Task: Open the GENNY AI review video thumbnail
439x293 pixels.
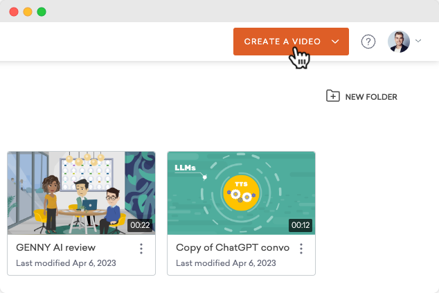Action: tap(81, 193)
